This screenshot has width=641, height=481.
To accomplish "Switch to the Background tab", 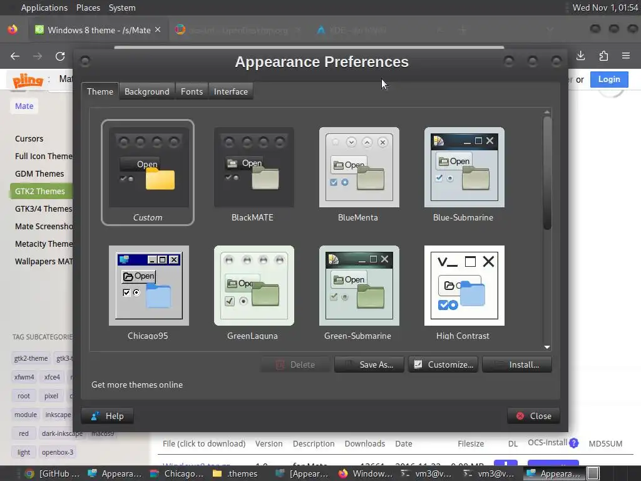I will [146, 91].
